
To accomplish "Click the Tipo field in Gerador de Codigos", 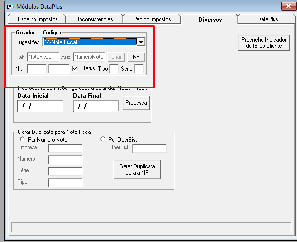I will [114, 68].
